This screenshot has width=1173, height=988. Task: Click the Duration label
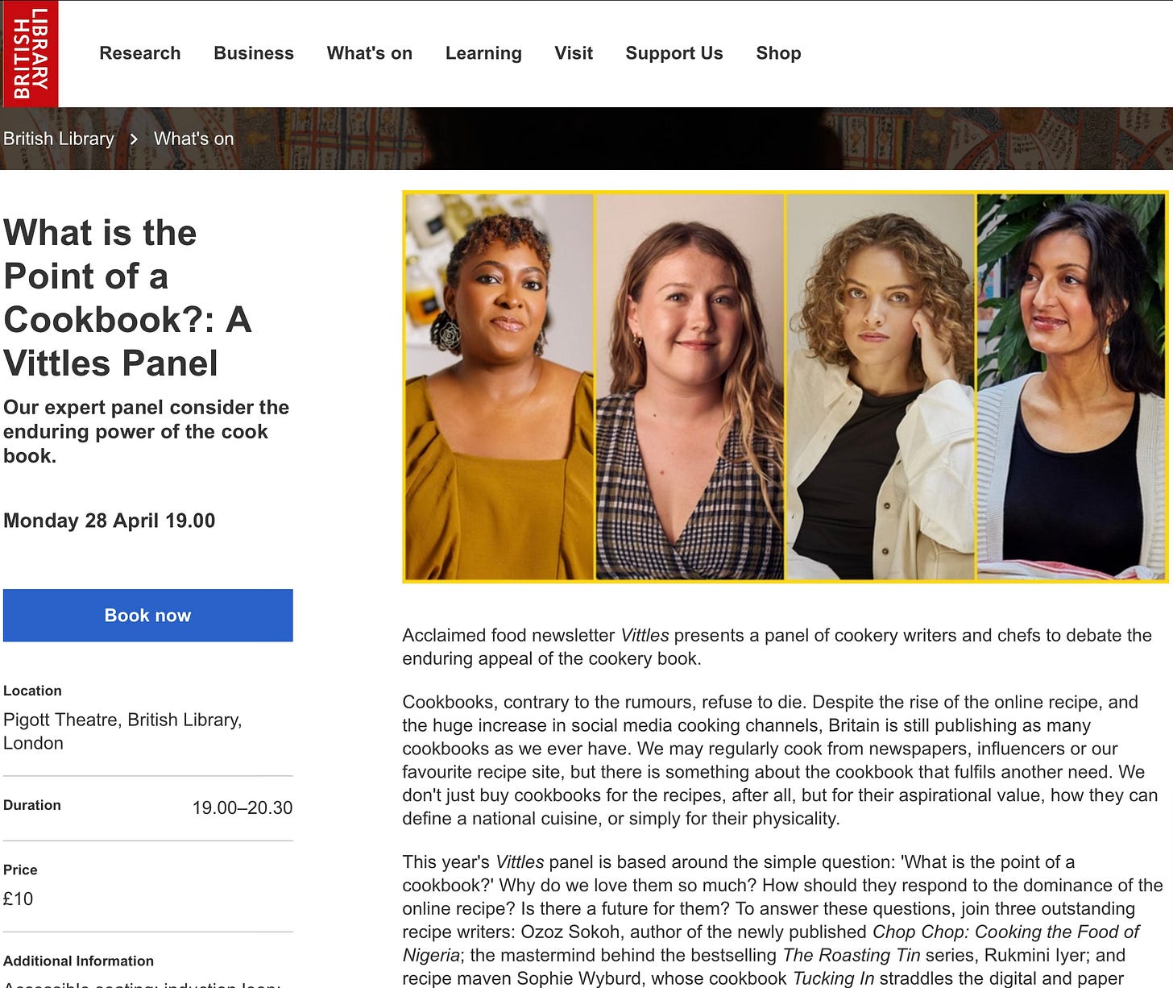[x=32, y=805]
